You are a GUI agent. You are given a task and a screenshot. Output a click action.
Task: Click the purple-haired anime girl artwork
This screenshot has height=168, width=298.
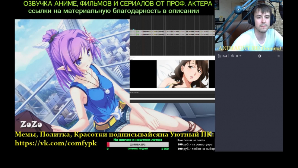click(72, 76)
